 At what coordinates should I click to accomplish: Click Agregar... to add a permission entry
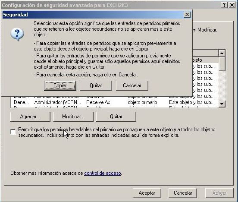coord(30,117)
